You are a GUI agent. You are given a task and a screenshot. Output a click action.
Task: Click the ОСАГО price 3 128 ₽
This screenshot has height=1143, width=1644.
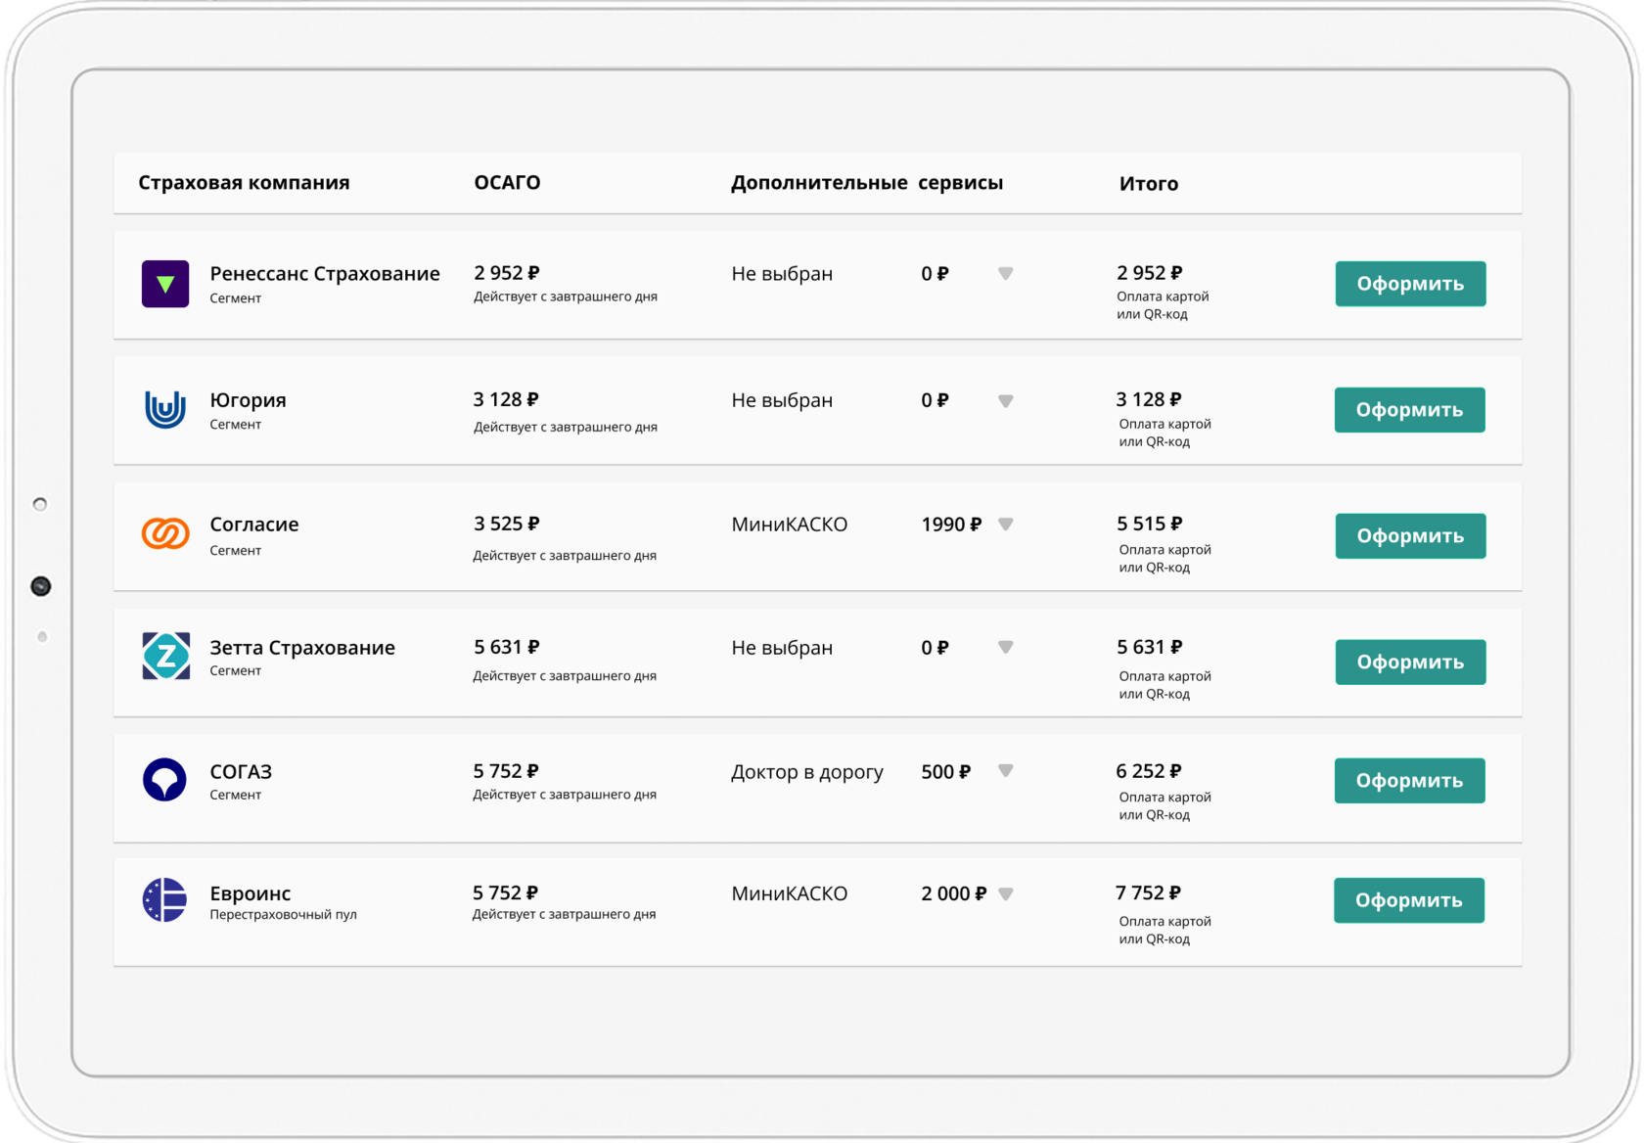tap(506, 399)
